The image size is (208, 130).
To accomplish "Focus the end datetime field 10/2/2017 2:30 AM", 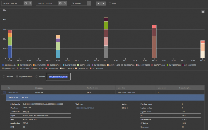I will click(x=47, y=3).
